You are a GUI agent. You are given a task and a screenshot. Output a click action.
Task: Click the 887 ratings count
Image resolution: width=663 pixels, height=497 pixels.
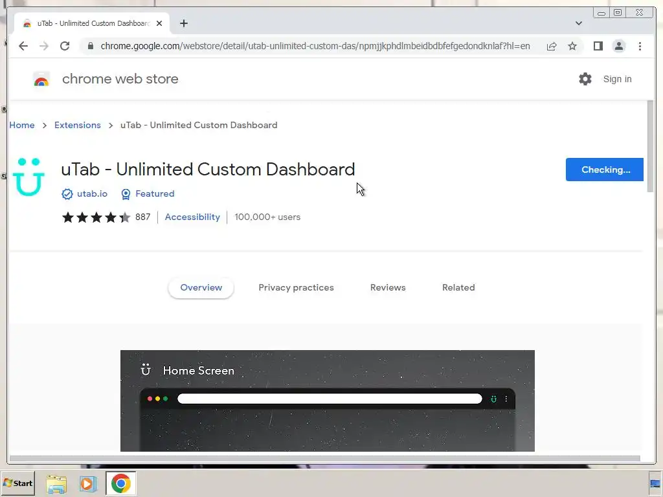click(x=142, y=217)
